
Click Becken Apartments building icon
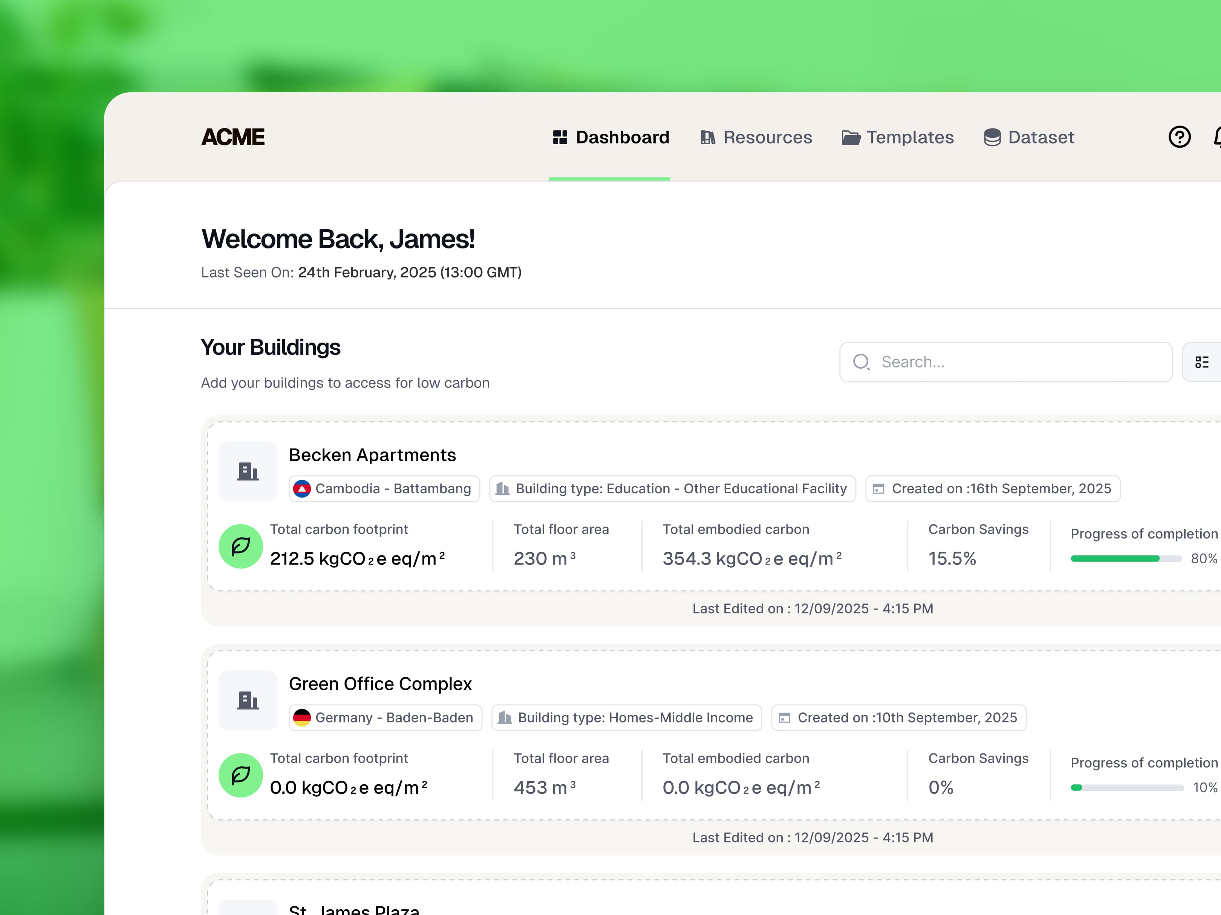[248, 471]
